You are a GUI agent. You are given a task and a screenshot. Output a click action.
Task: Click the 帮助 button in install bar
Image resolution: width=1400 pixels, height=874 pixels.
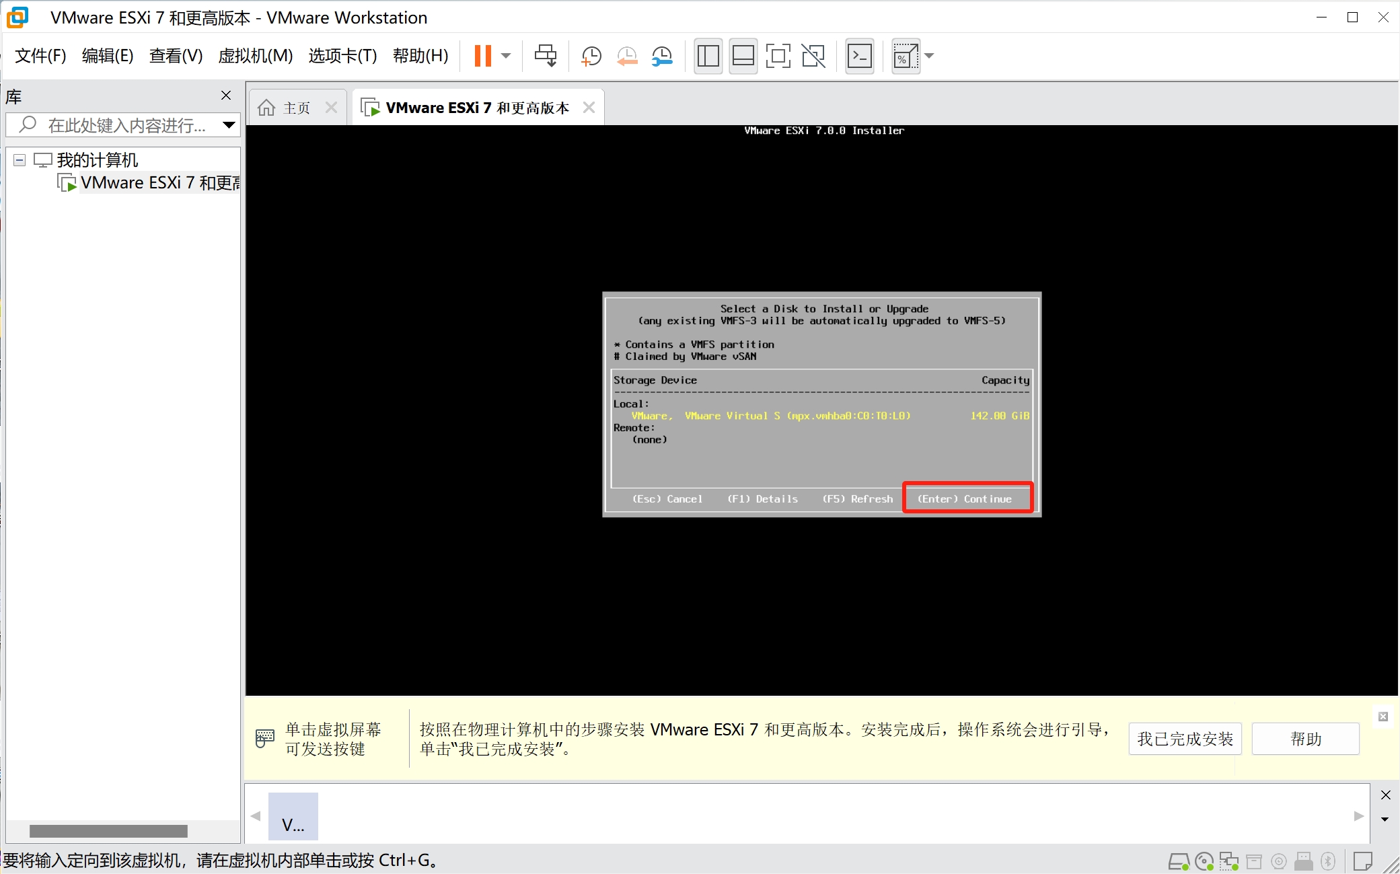[x=1305, y=739]
